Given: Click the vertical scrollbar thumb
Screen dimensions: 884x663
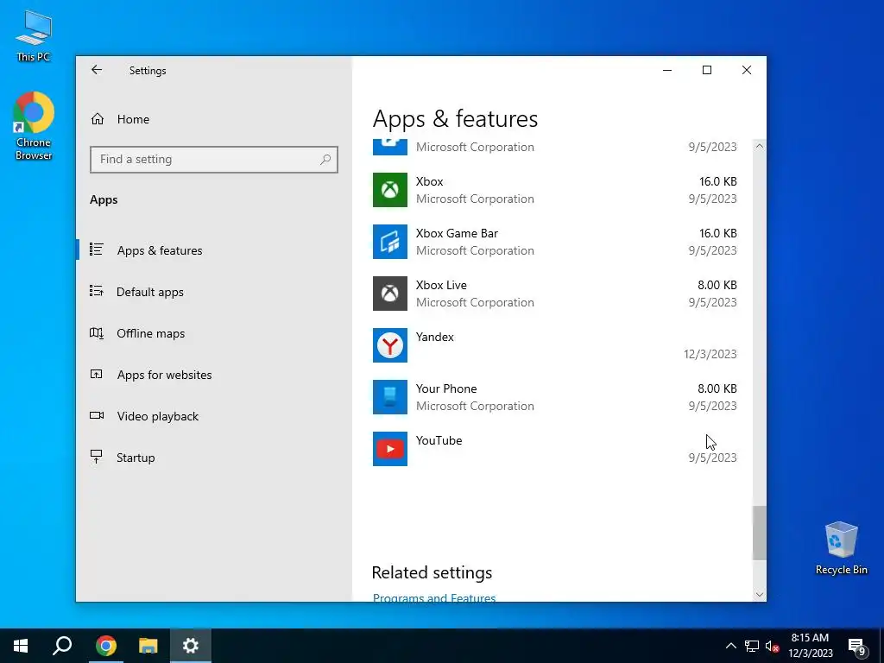Looking at the screenshot, I should [760, 533].
